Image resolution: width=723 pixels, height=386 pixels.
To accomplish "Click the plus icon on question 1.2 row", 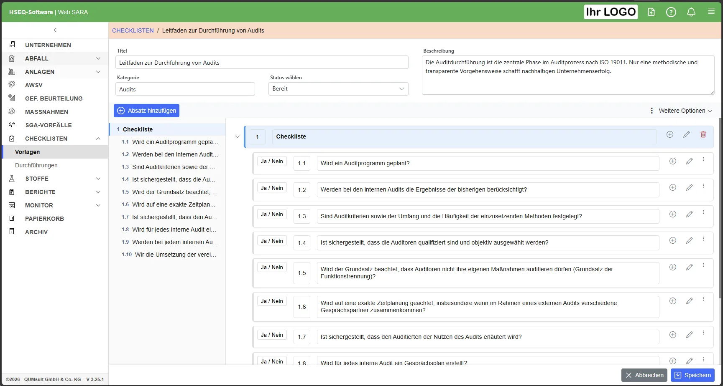I will coord(673,188).
